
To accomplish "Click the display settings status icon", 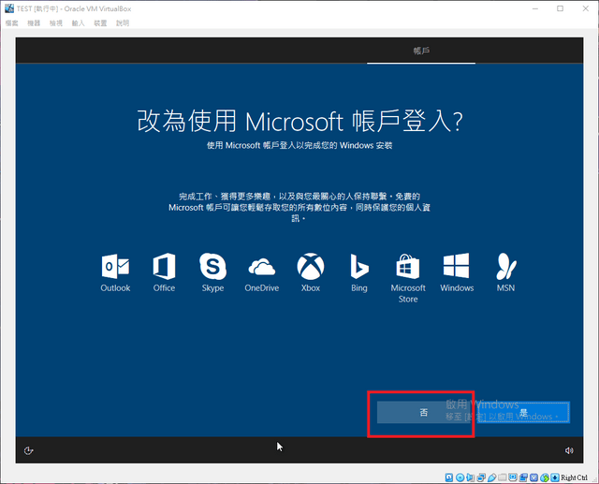I will [513, 477].
